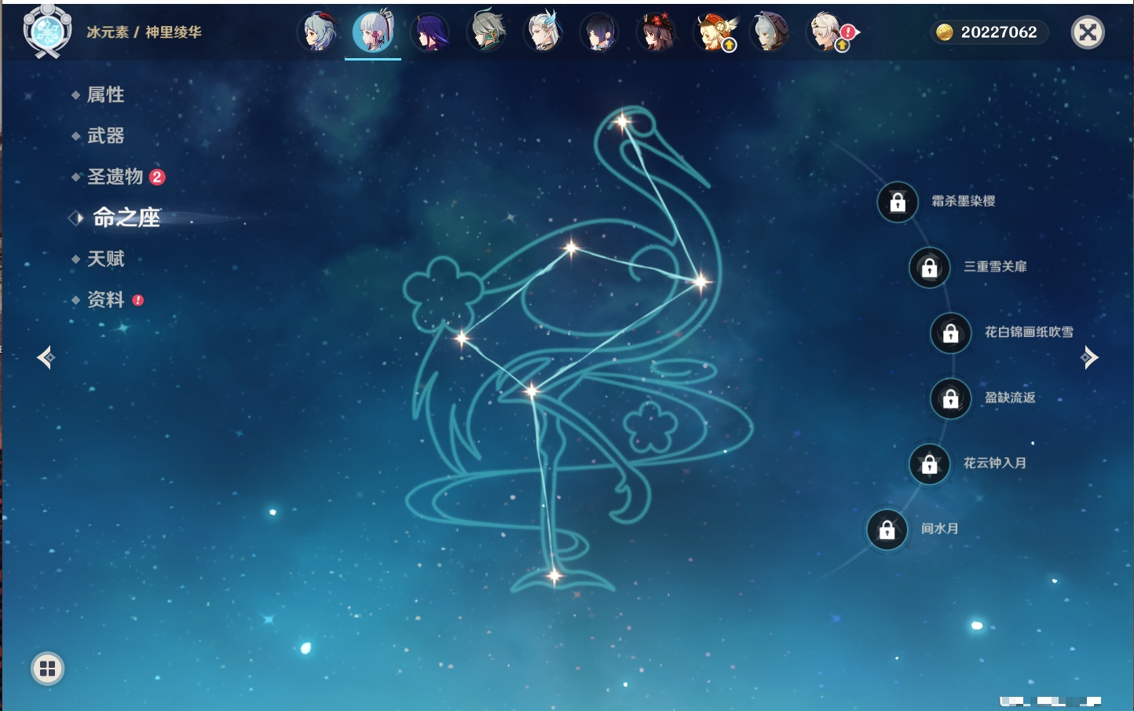Select Ganyu's portrait in the character bar
The width and height of the screenshot is (1134, 711).
pyautogui.click(x=318, y=33)
